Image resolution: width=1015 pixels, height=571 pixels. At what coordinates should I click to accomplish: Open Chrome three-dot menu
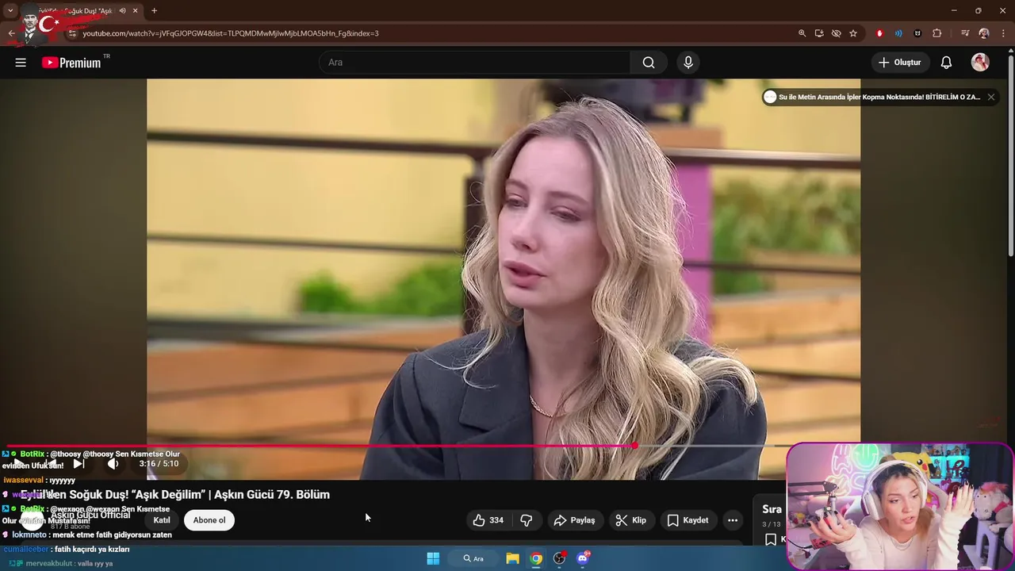pyautogui.click(x=1003, y=33)
